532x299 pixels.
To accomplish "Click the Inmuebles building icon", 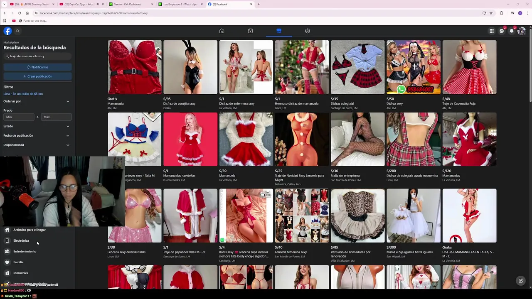I will tap(7, 273).
